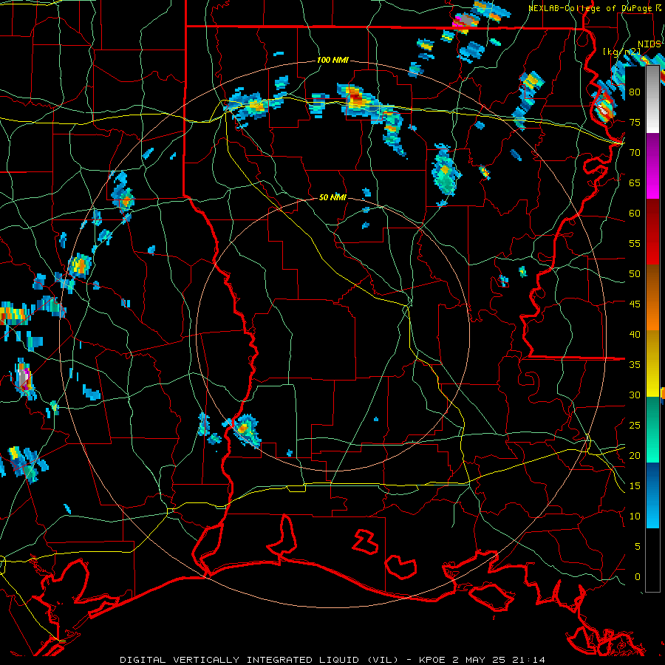
Task: Pick the brown-orange band of the color scale
Action: pos(652,298)
